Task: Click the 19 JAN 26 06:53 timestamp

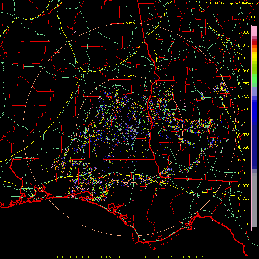Action: point(187,257)
